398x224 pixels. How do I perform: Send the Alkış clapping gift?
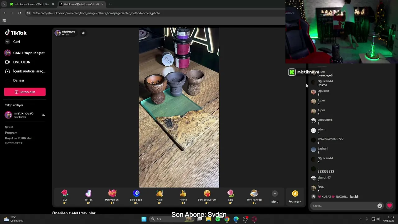[160, 197]
